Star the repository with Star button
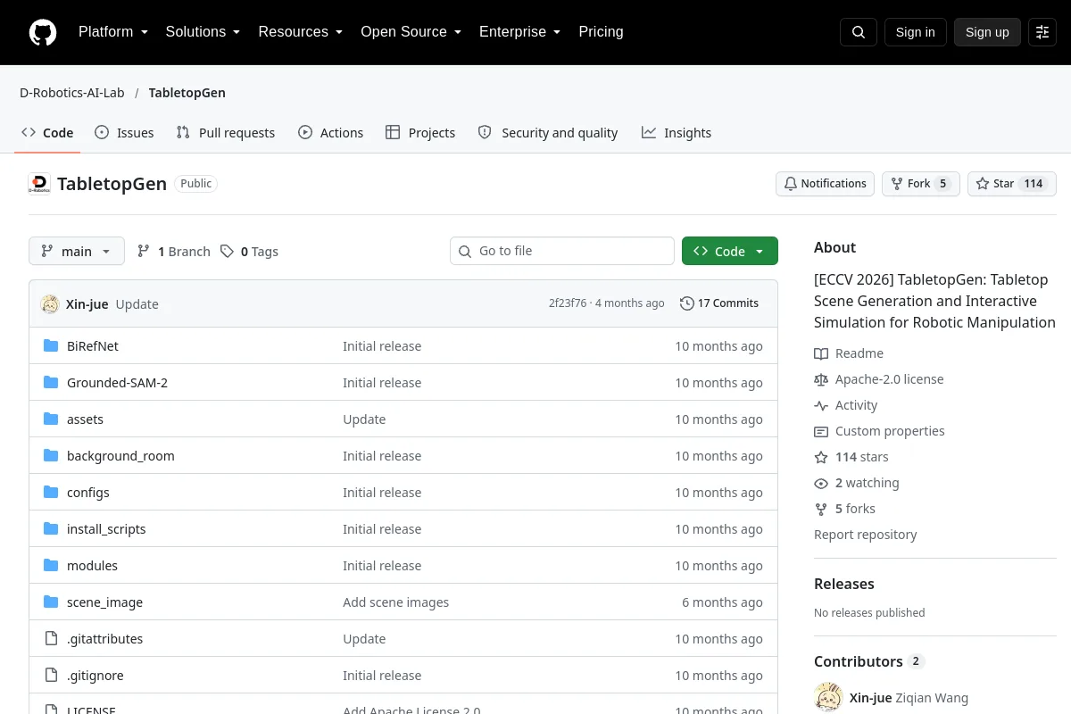The height and width of the screenshot is (714, 1071). click(x=1012, y=184)
